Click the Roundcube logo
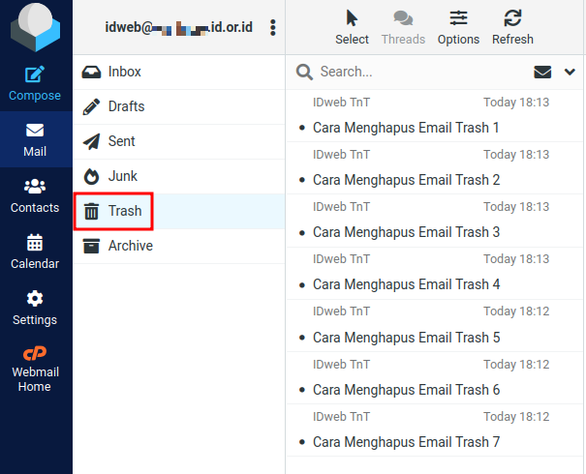The height and width of the screenshot is (474, 586). 35,27
